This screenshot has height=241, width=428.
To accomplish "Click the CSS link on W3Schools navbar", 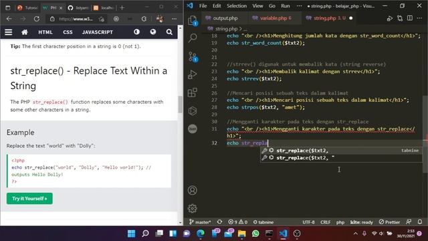I will tap(68, 32).
